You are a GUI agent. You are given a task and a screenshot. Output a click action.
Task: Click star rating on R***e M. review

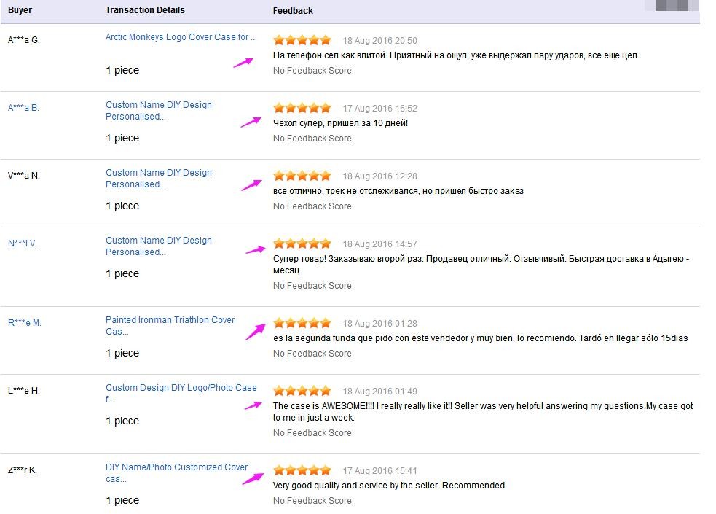click(x=302, y=323)
